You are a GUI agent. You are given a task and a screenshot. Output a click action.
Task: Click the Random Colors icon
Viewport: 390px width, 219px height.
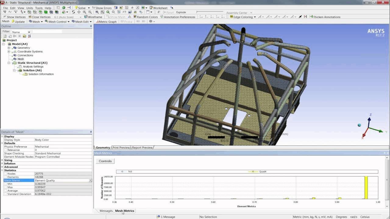coord(134,17)
